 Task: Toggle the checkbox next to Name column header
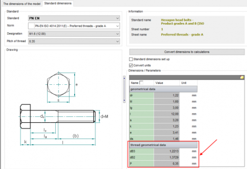141,83
